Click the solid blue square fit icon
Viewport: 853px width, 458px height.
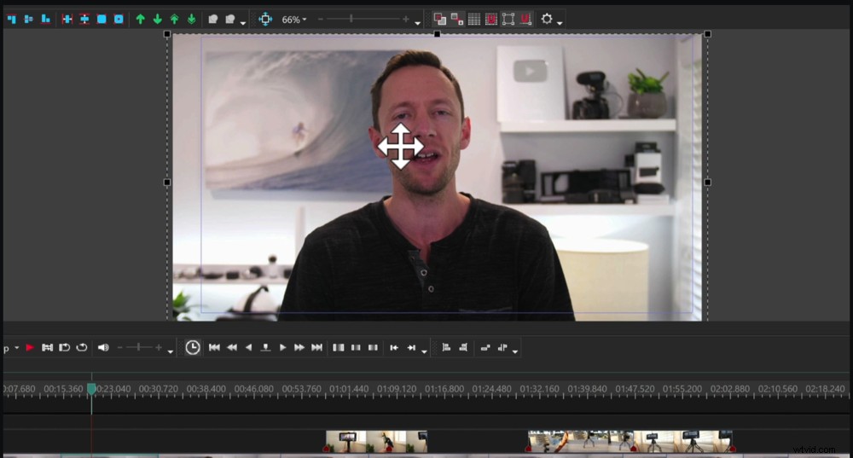(102, 19)
